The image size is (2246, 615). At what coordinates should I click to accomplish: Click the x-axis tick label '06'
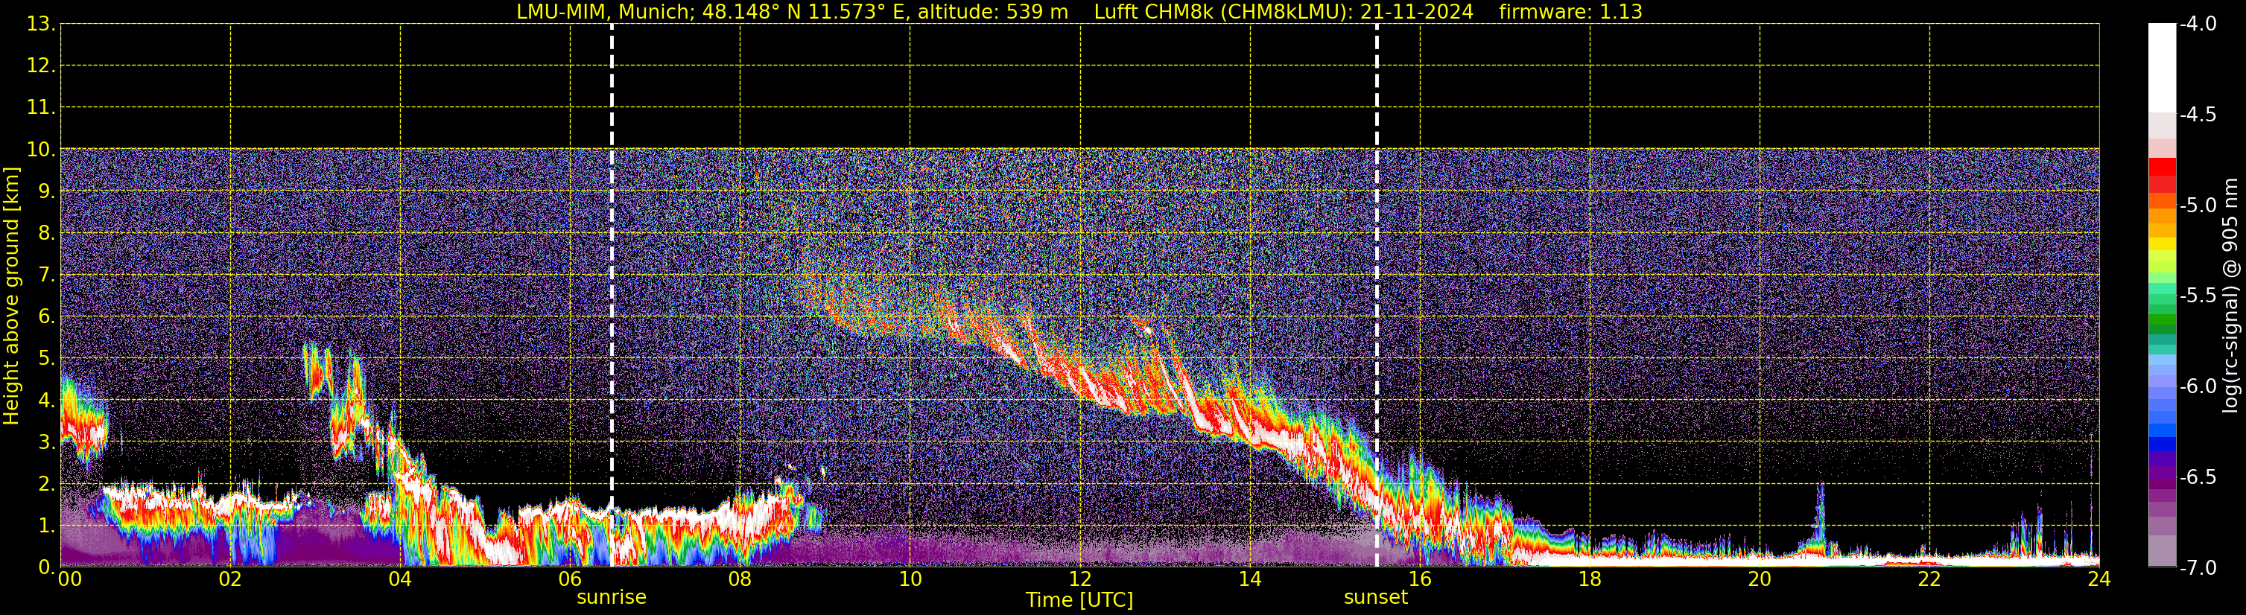point(569,579)
